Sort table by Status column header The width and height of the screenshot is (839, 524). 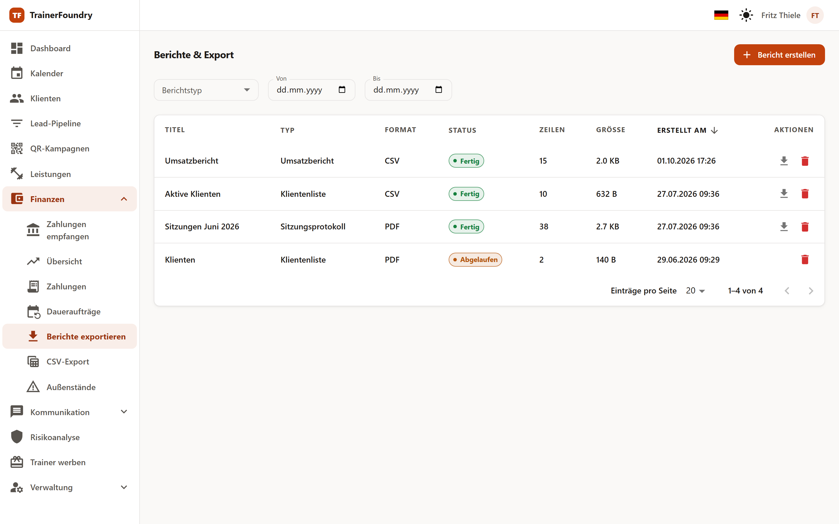click(462, 130)
